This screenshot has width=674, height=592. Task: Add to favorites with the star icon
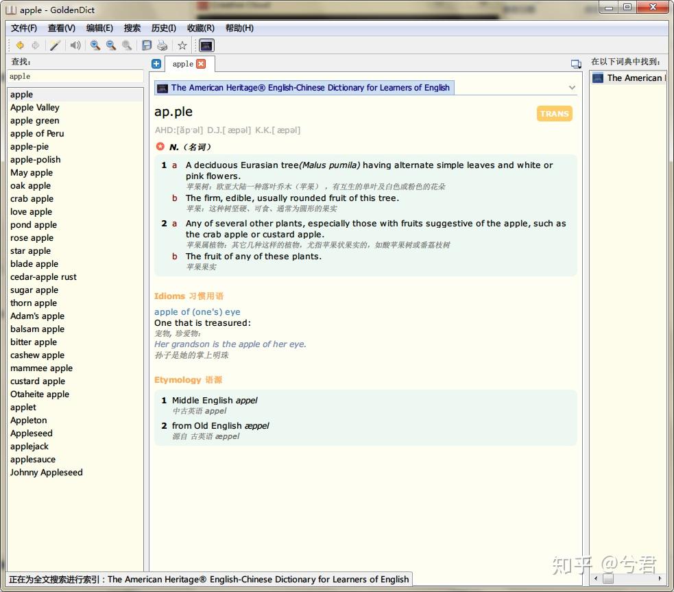[x=182, y=45]
